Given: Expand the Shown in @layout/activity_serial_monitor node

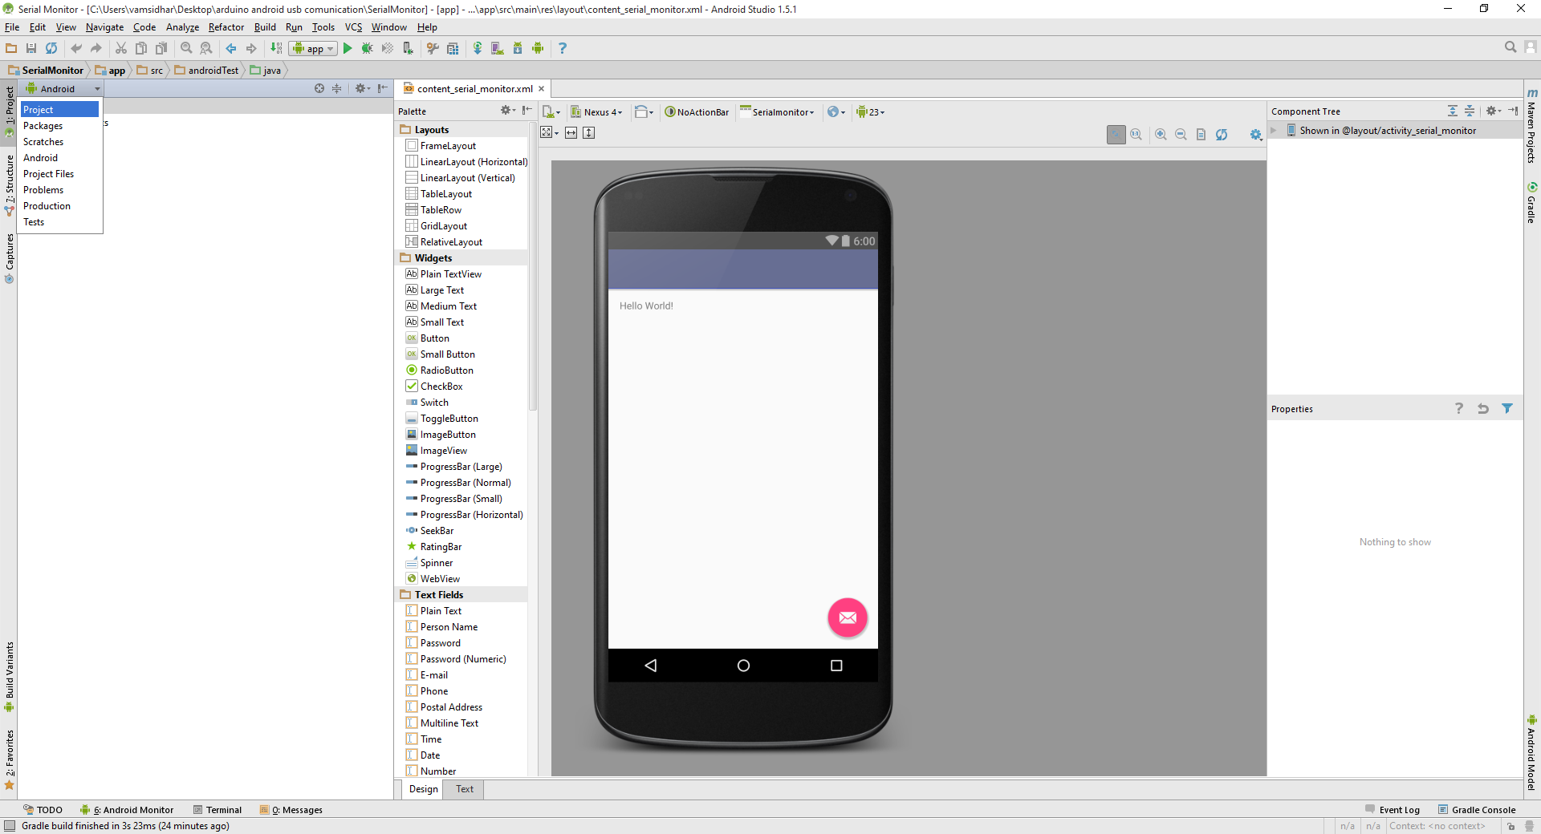Looking at the screenshot, I should coord(1274,130).
